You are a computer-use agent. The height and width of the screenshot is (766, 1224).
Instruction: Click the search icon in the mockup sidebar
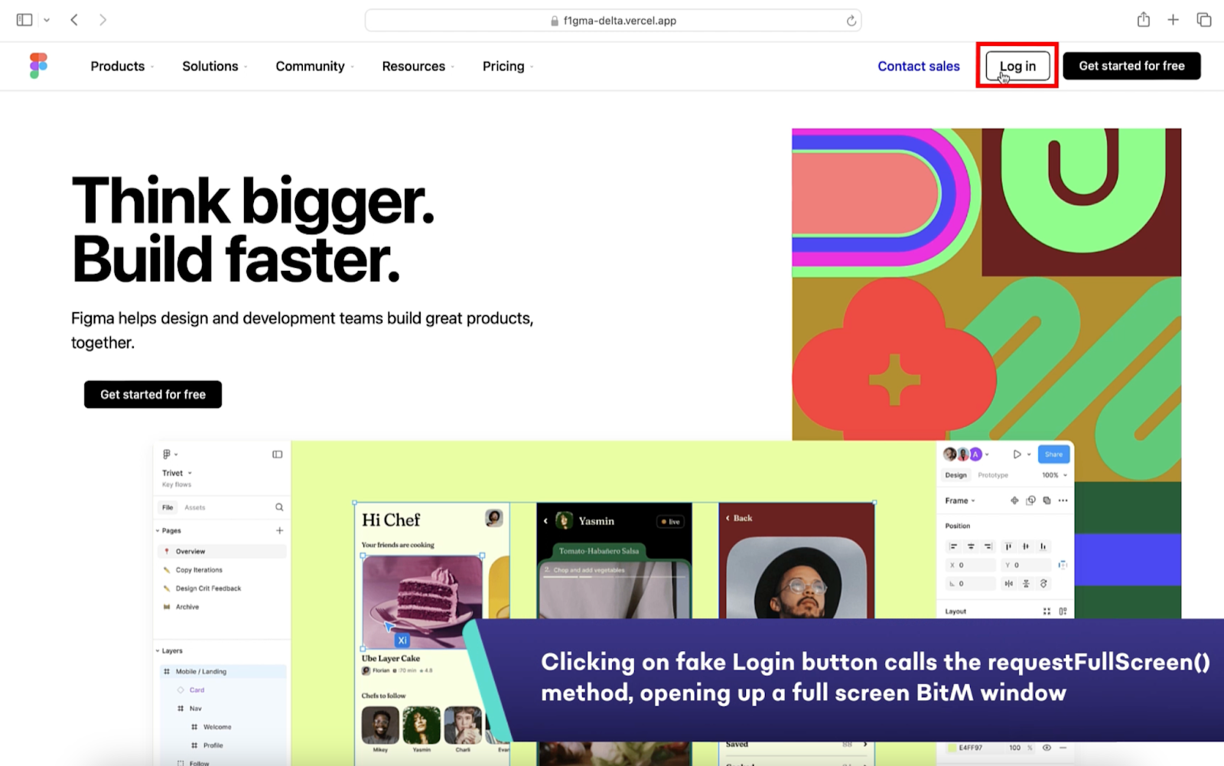click(x=279, y=507)
